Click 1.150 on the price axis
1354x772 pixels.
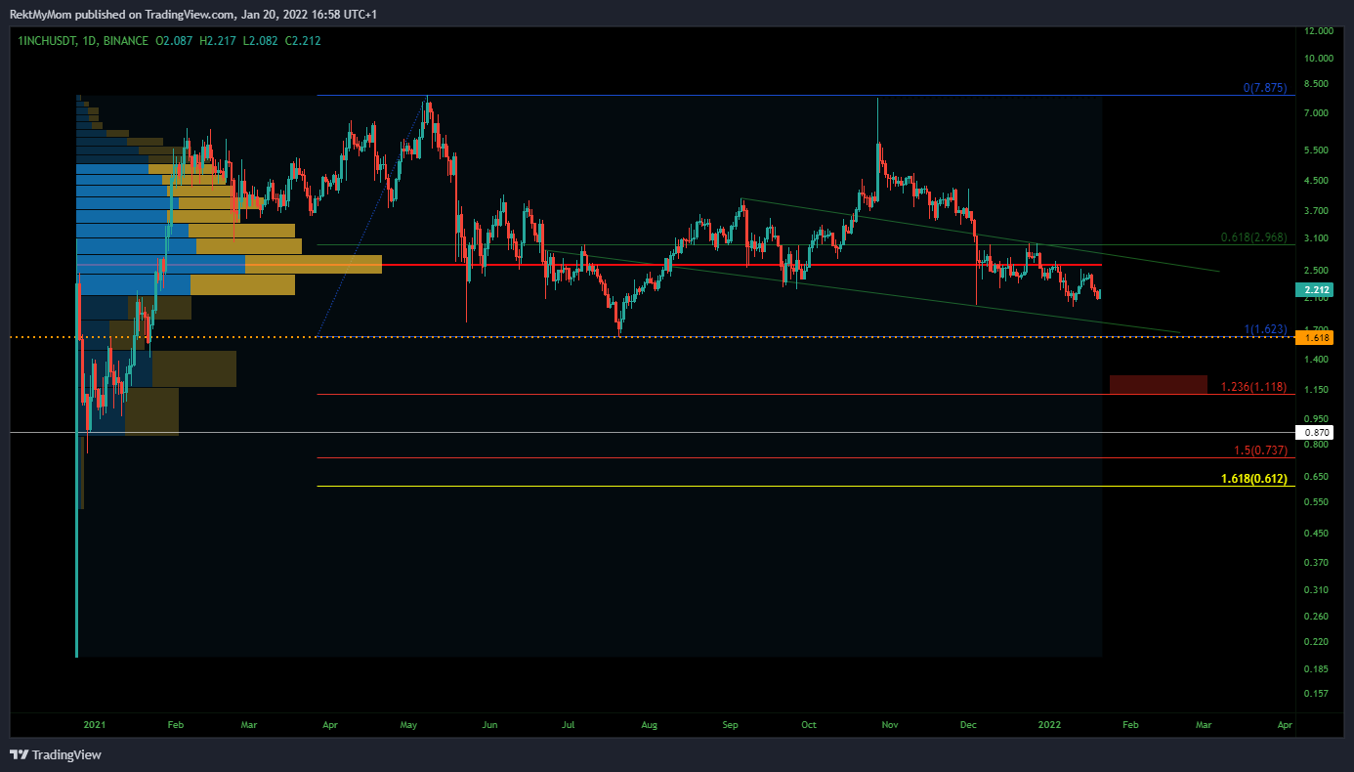tap(1318, 391)
